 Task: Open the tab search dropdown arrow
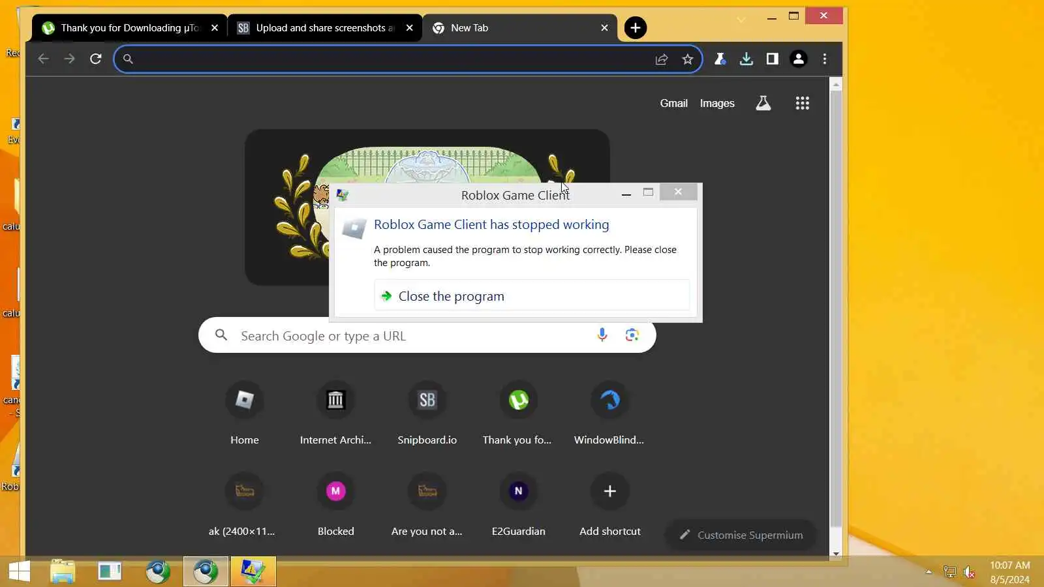click(x=741, y=20)
